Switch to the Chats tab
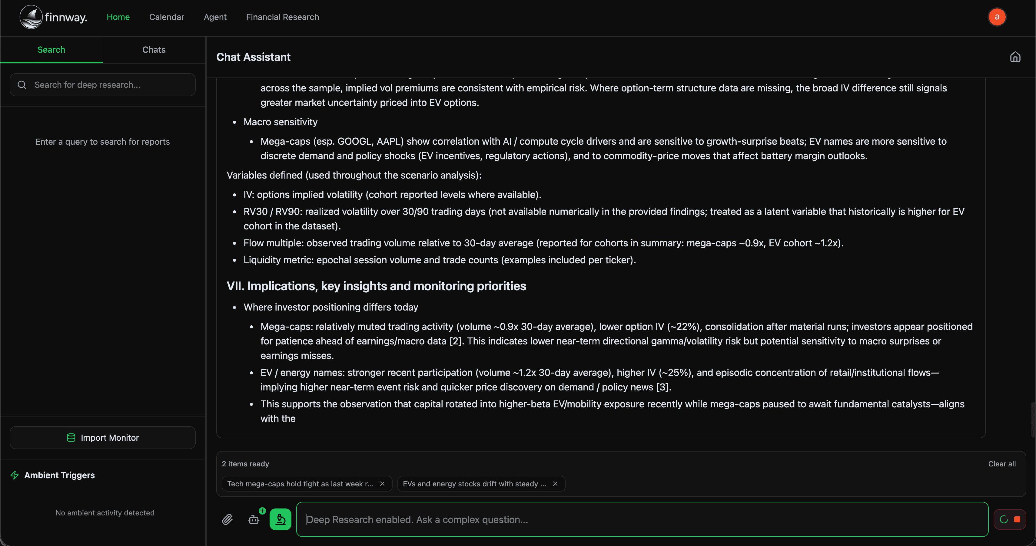Image resolution: width=1036 pixels, height=546 pixels. click(x=154, y=50)
